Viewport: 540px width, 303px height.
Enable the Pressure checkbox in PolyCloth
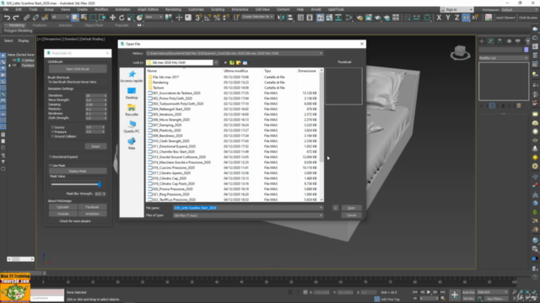tap(52, 131)
